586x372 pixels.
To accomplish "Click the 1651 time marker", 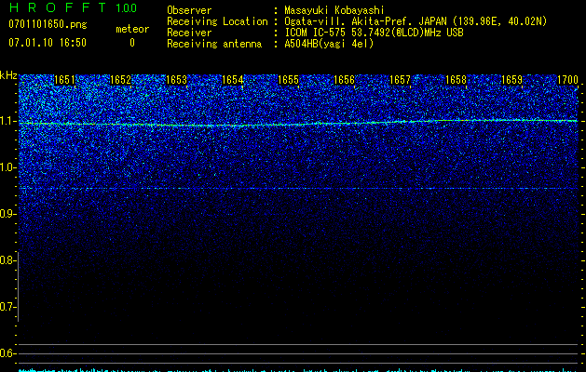I will 64,80.
